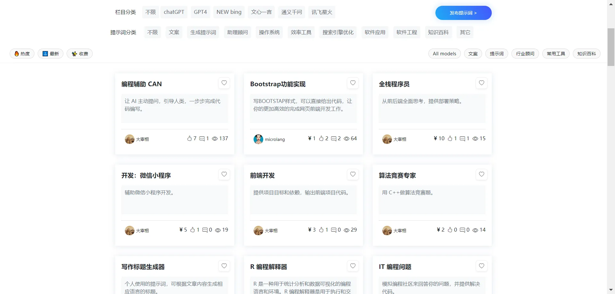Select 搜索引擎优化 category
Screen dimensions: 615x294
[x=338, y=32]
